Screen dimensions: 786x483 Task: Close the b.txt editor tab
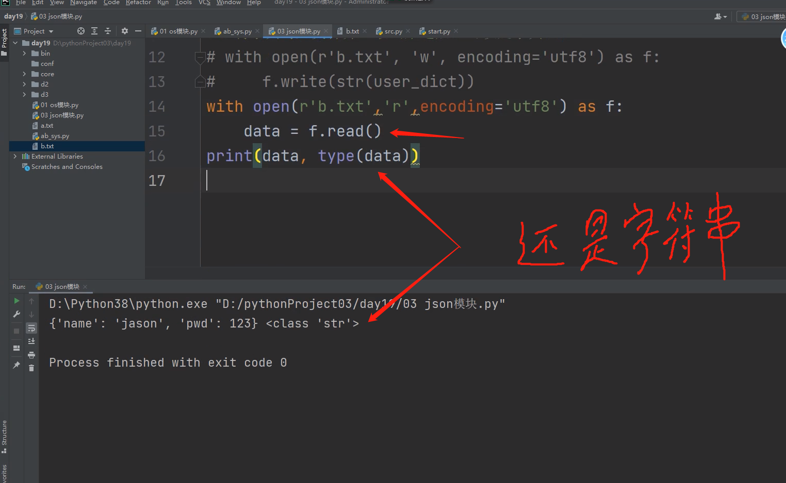pyautogui.click(x=365, y=31)
